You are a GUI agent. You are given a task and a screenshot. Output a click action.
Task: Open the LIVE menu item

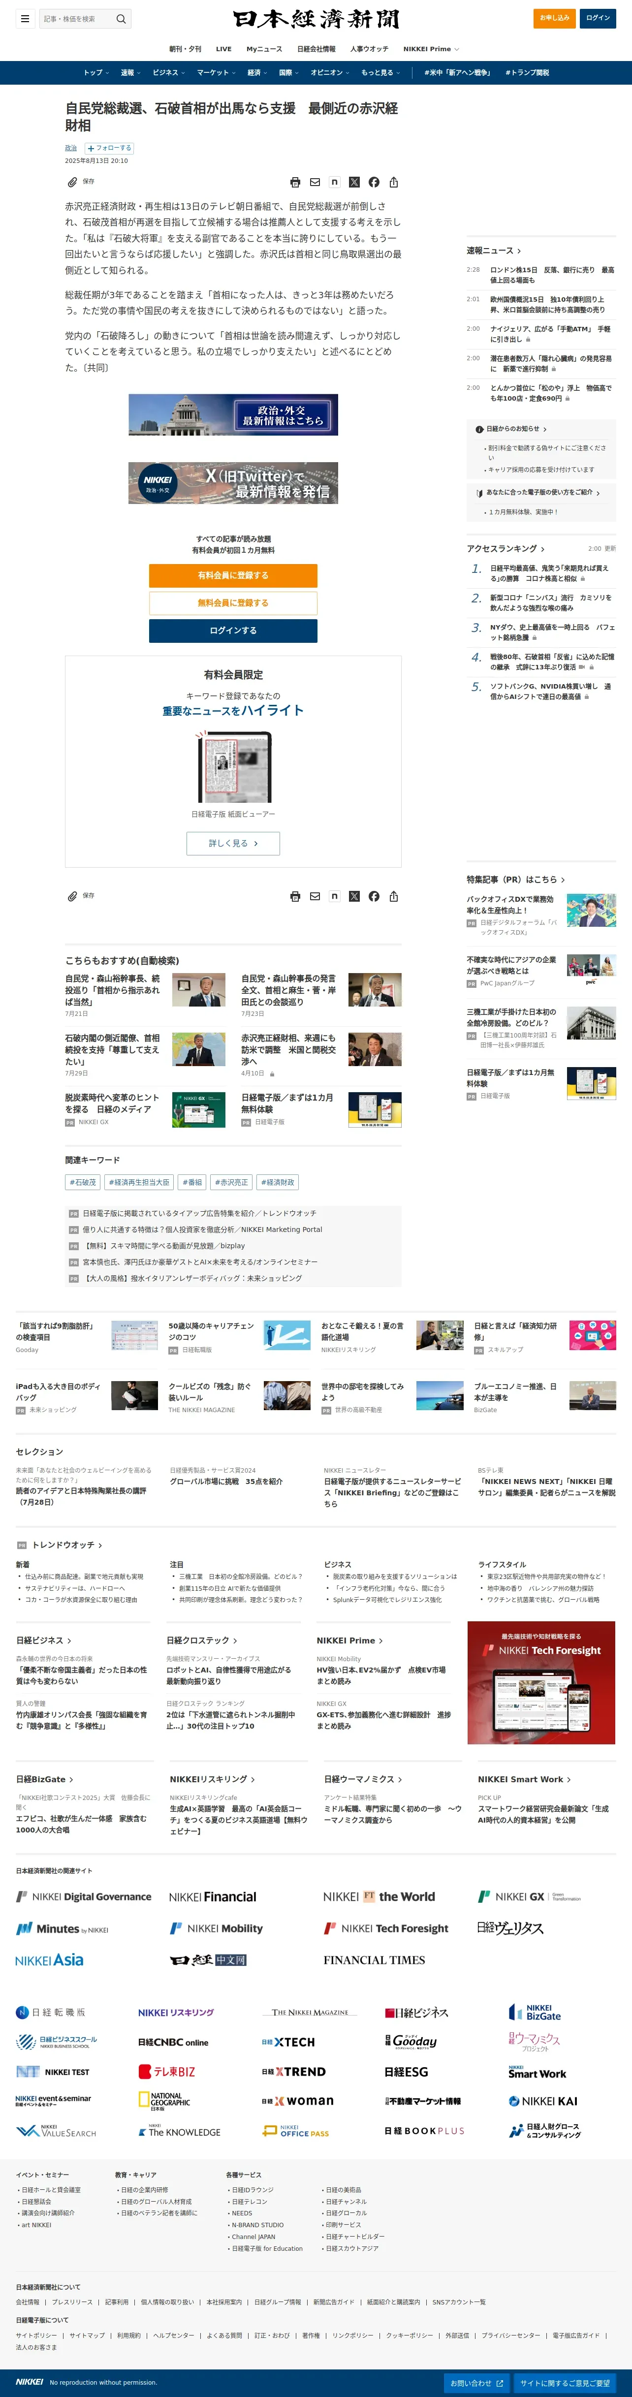tap(223, 48)
